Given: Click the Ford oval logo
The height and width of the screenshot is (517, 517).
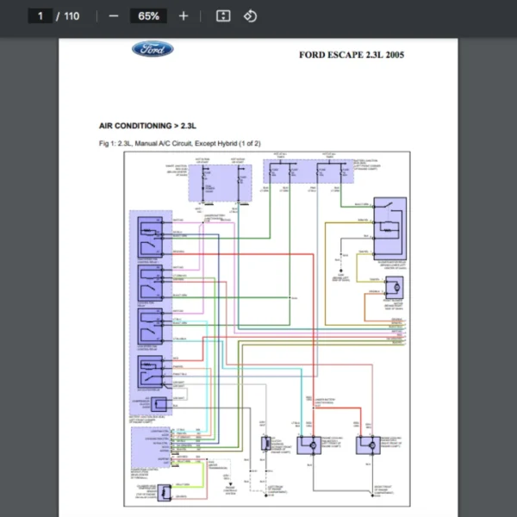Looking at the screenshot, I should tap(152, 49).
